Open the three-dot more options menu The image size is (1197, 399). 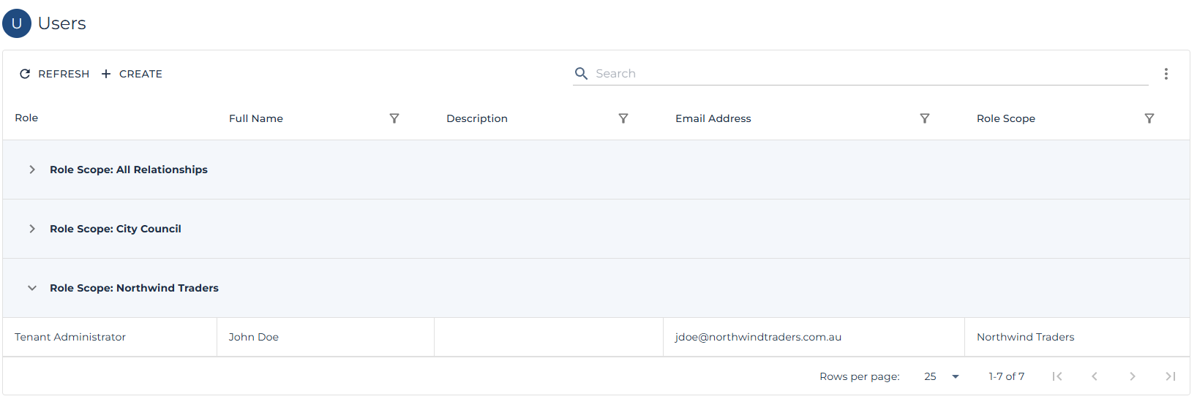1166,74
